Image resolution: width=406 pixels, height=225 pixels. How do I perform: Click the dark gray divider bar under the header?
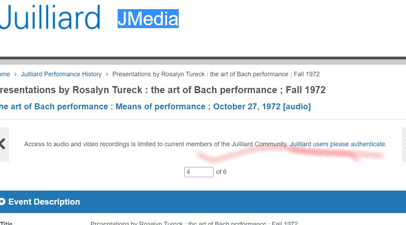pos(203,58)
